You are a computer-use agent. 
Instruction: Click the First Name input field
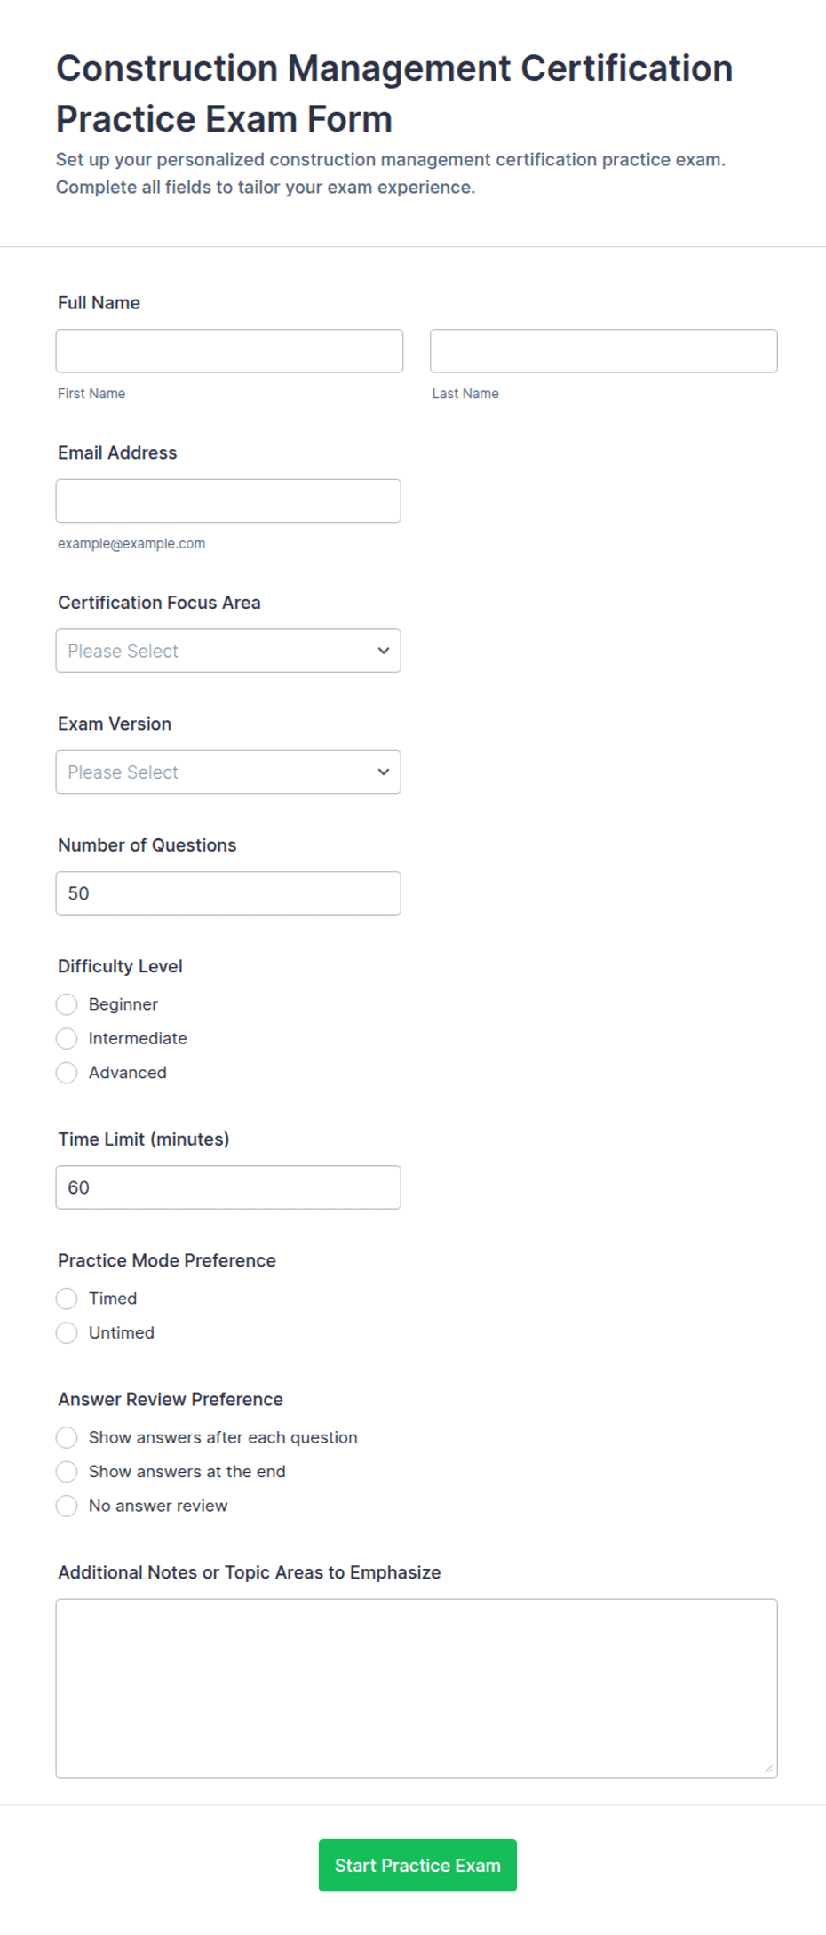[229, 351]
